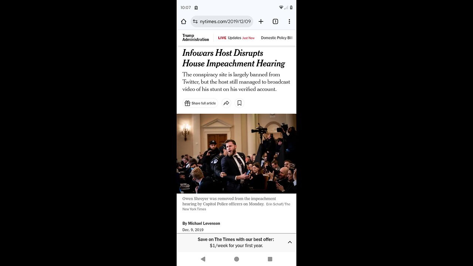Screen dimensions: 473x266
Task: Open author Michael Levenson's page
Action: 204,223
